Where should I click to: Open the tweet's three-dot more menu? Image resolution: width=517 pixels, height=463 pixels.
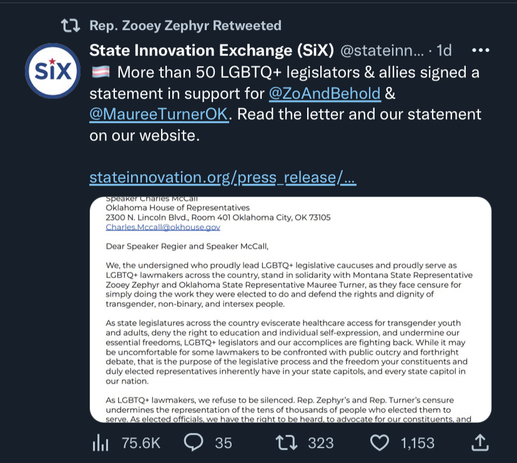tap(480, 50)
